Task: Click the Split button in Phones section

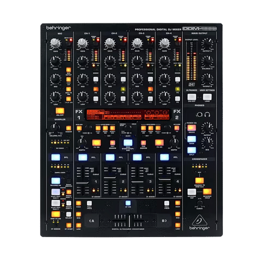Action: click(191, 150)
